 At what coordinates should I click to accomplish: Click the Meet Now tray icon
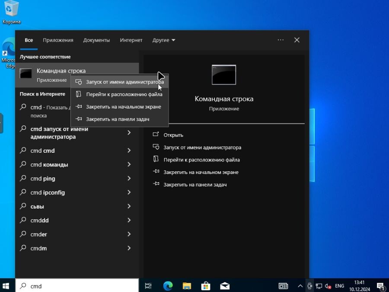pos(309,286)
